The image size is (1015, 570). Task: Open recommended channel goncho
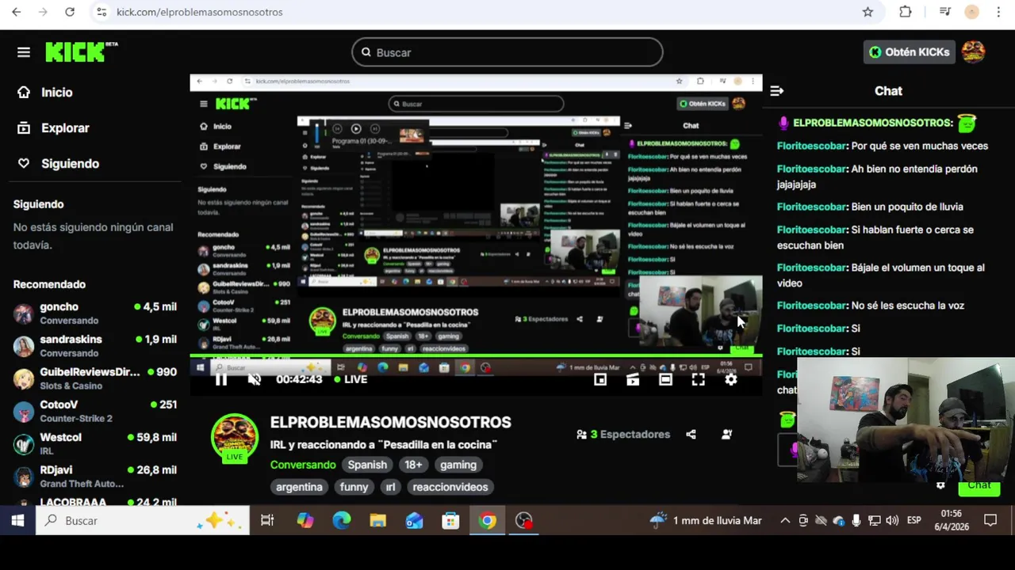(95, 313)
